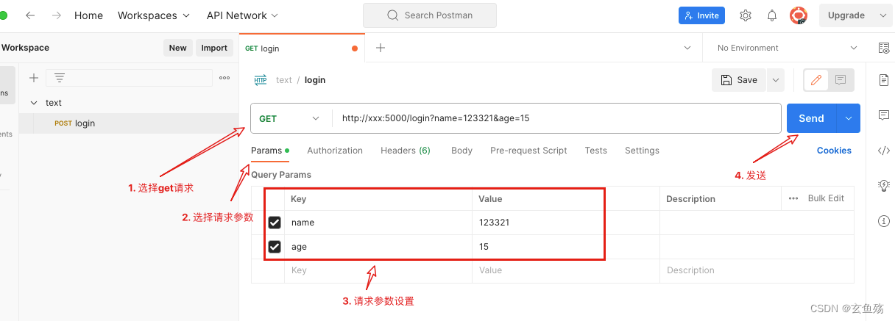Go forward with the right arrow
The height and width of the screenshot is (321, 895).
pyautogui.click(x=57, y=15)
